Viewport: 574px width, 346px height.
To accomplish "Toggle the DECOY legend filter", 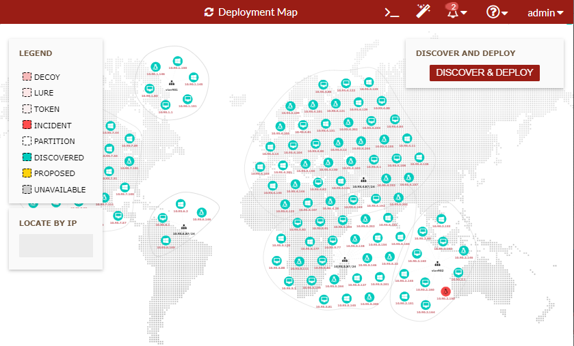I will (27, 77).
